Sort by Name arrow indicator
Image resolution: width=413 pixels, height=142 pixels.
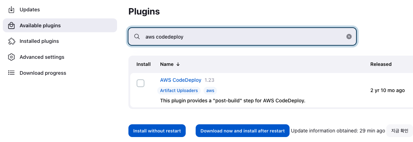click(x=178, y=64)
